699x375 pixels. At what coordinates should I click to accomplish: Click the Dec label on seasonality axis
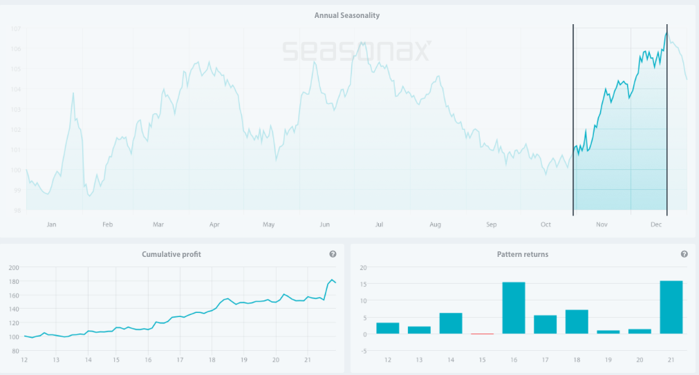pos(656,224)
